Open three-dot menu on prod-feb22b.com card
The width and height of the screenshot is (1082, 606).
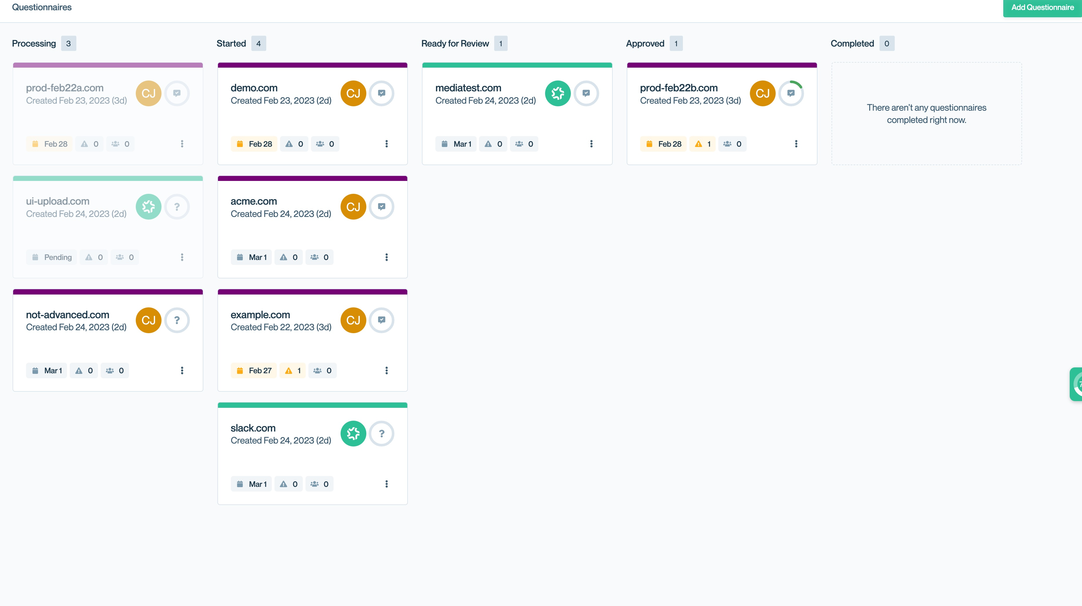(796, 144)
